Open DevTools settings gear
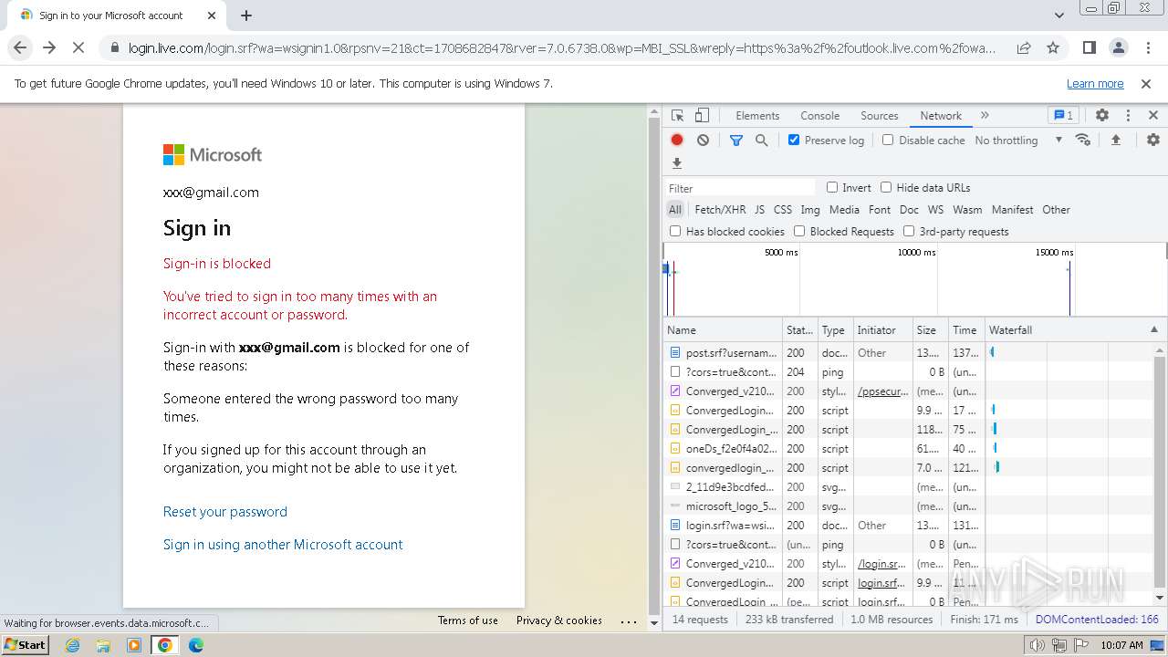This screenshot has height=657, width=1168. point(1102,116)
